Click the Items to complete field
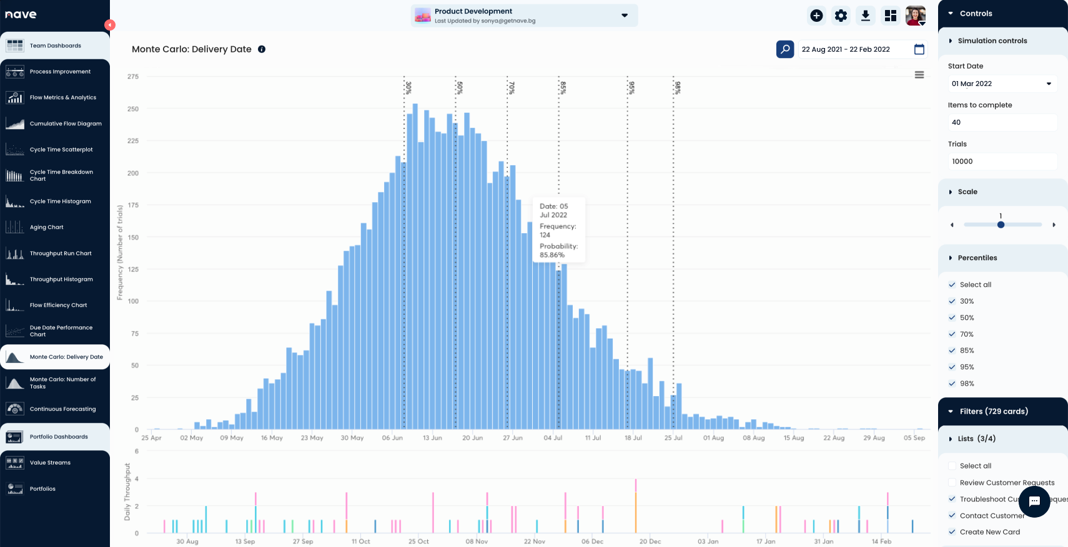 (1002, 122)
